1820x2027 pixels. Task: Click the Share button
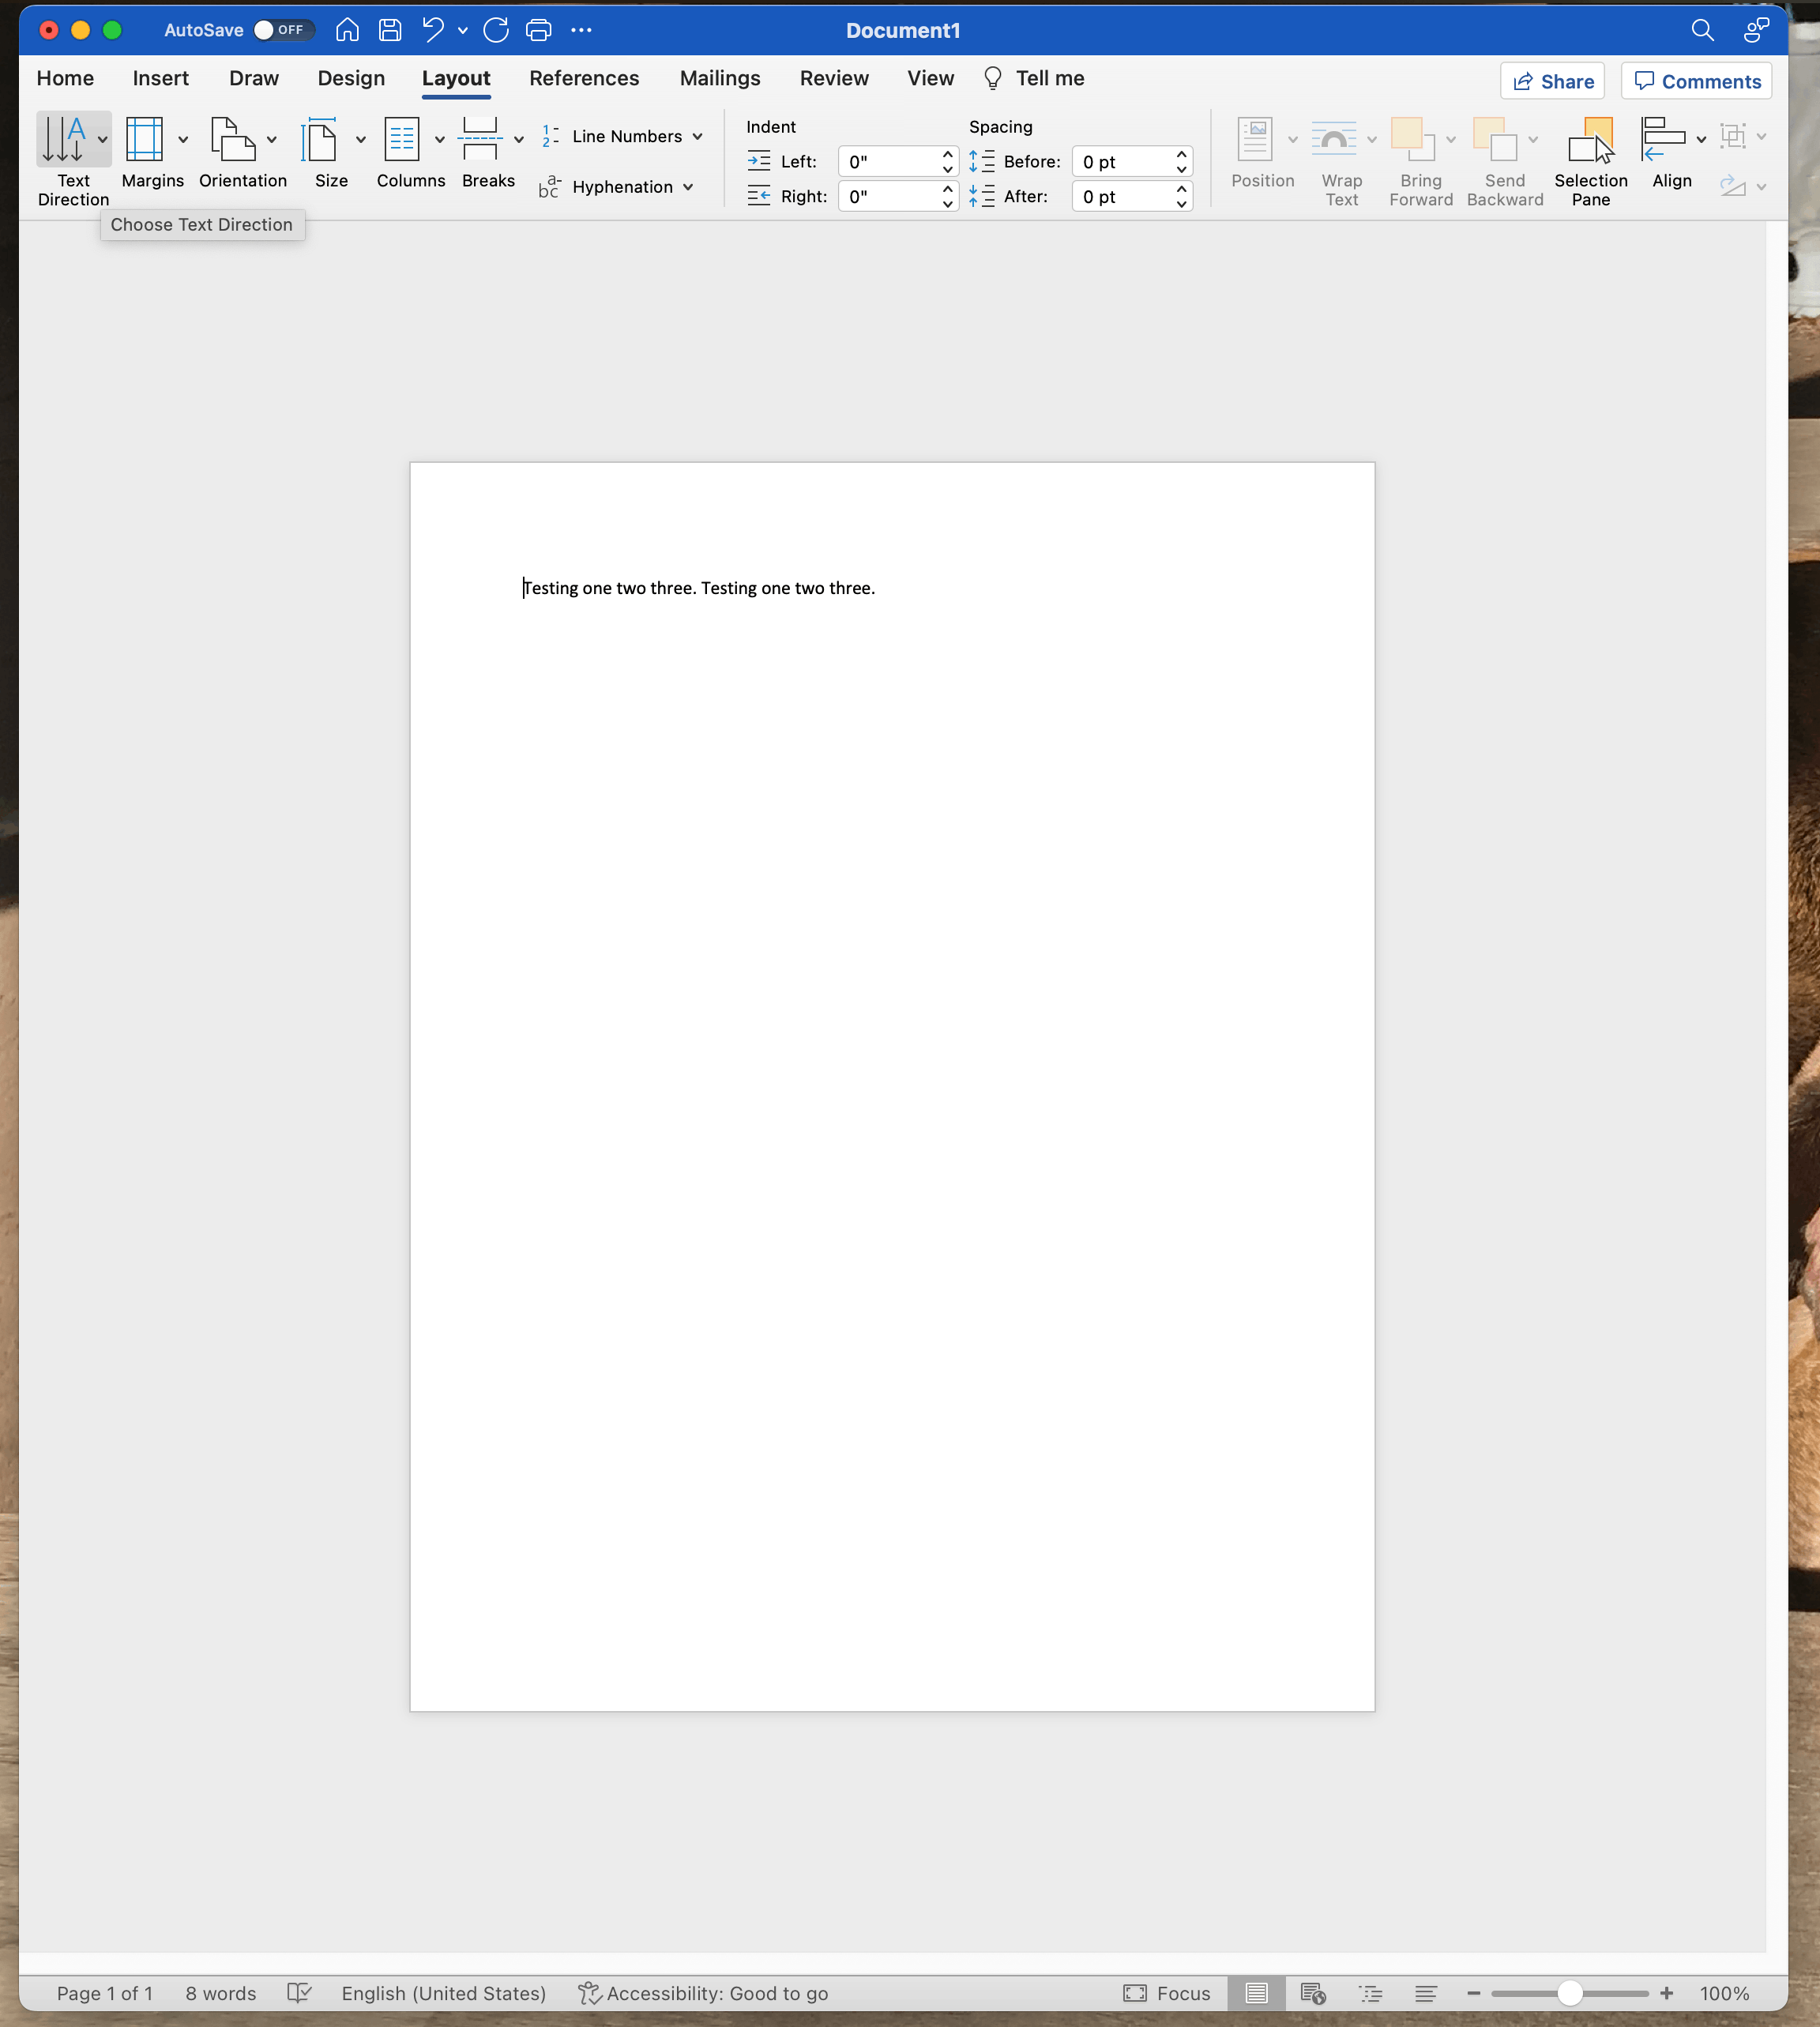click(1552, 81)
